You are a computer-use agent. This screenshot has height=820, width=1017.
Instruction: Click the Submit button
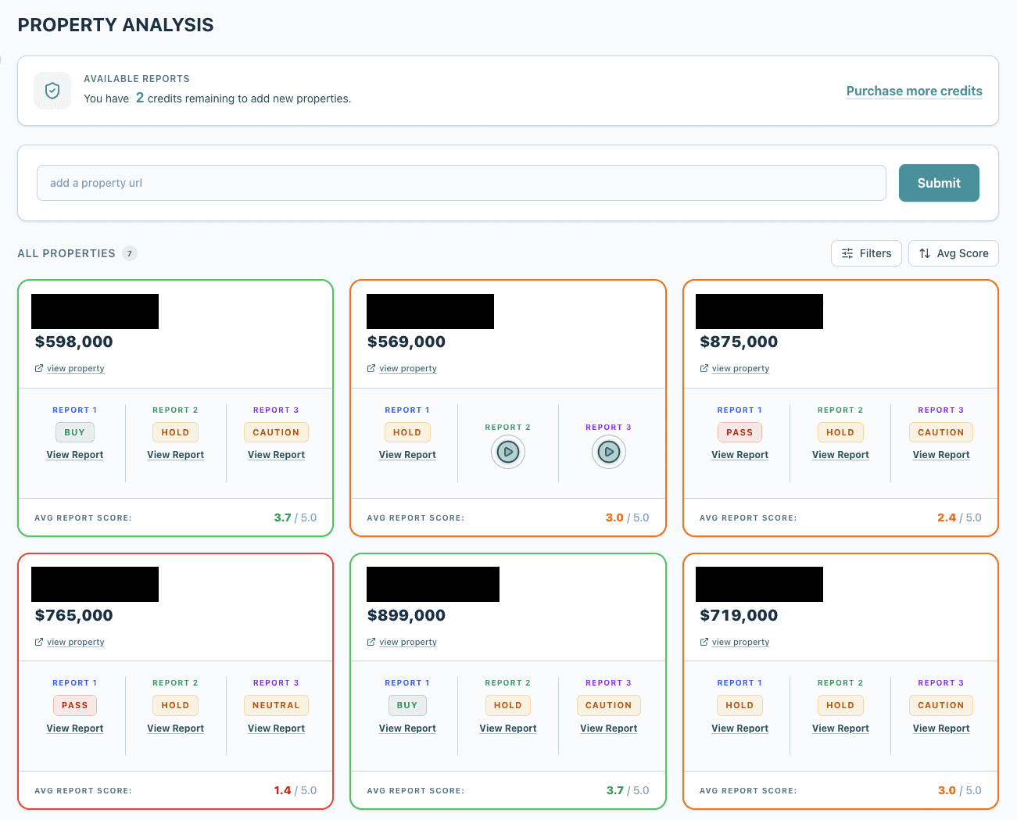coord(939,183)
